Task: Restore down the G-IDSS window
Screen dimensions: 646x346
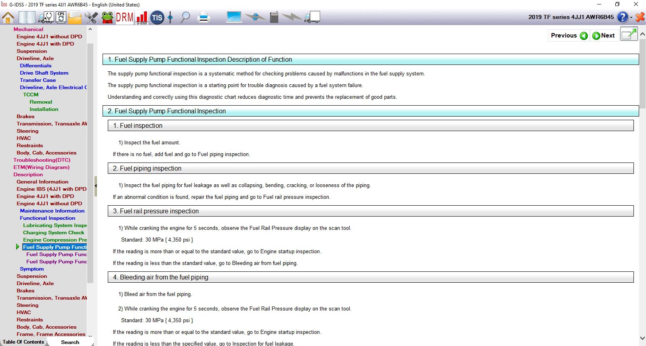Action: click(617, 4)
